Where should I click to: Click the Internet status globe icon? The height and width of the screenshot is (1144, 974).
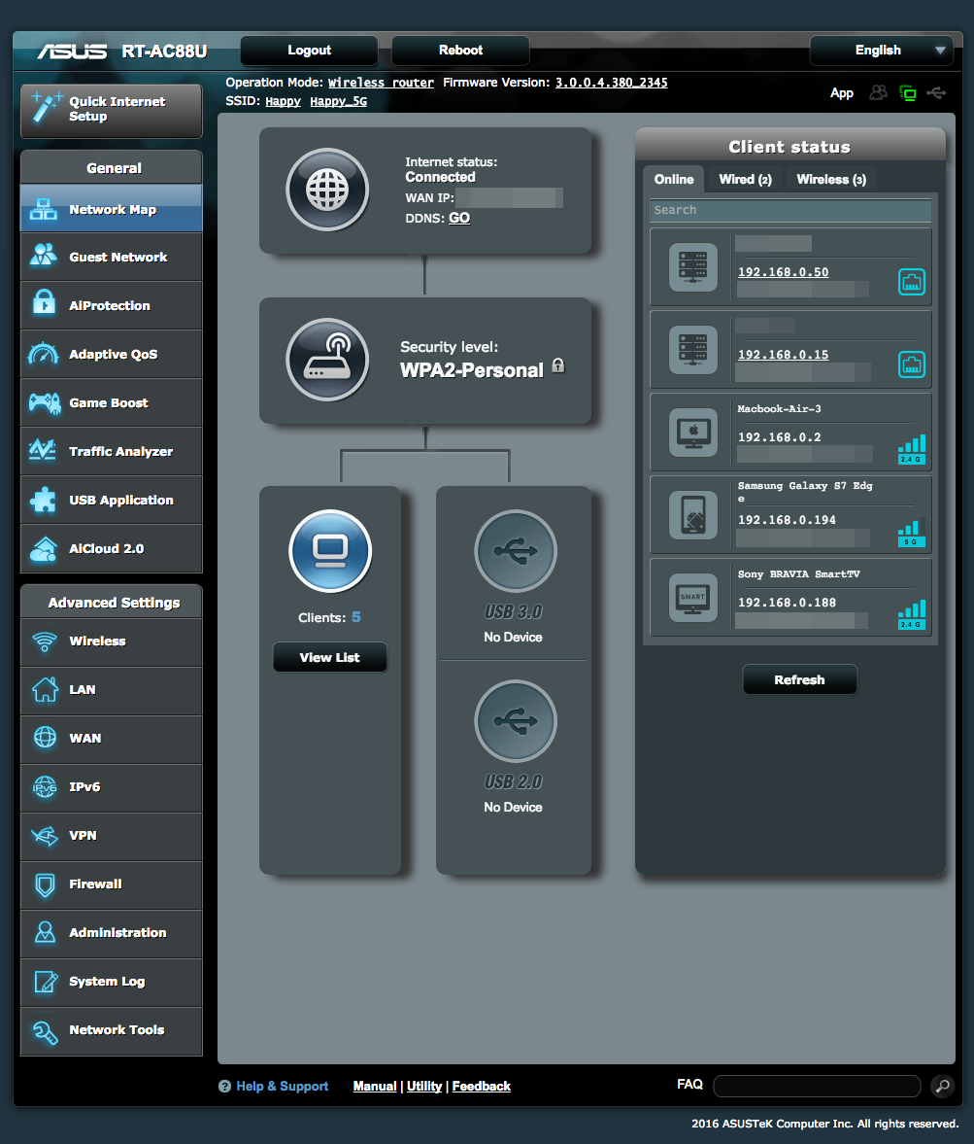pyautogui.click(x=327, y=191)
